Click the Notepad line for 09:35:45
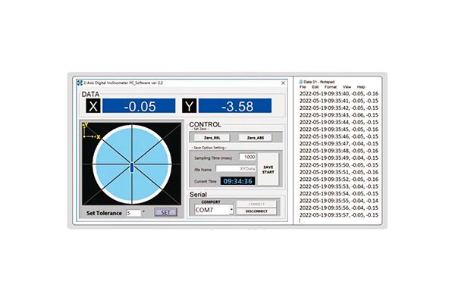 pyautogui.click(x=339, y=130)
